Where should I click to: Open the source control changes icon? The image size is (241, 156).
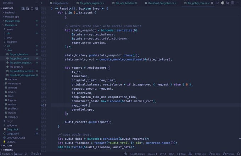228,3
